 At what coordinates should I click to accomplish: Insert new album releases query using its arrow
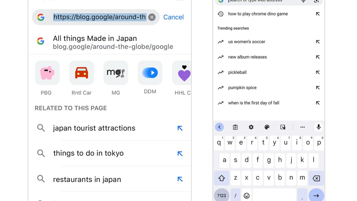click(318, 57)
